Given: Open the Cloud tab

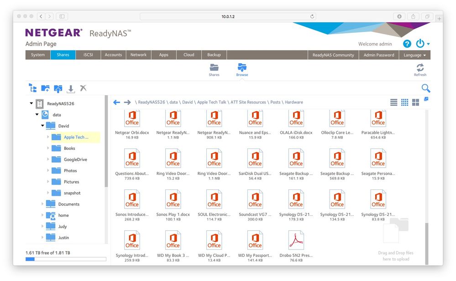Looking at the screenshot, I should click(189, 55).
